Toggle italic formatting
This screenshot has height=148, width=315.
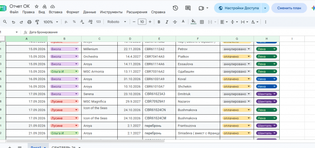(167, 22)
